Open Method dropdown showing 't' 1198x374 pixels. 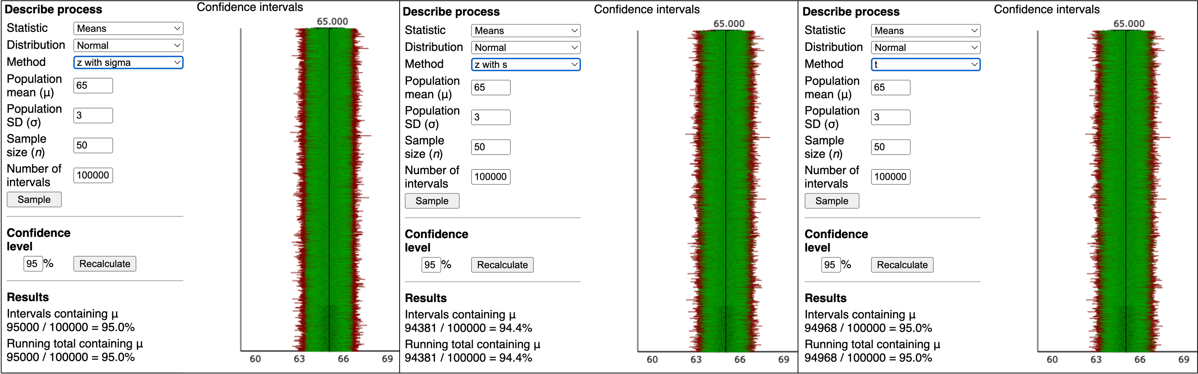click(925, 64)
